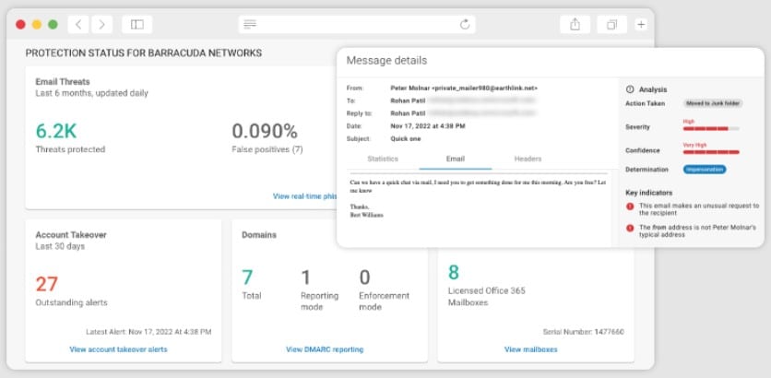Click the Domains card heading
Image resolution: width=771 pixels, height=378 pixels.
point(259,235)
